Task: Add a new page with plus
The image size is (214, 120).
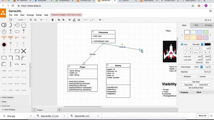Action: pos(59,110)
